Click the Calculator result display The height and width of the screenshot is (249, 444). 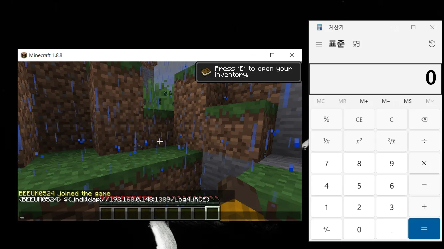tap(375, 79)
